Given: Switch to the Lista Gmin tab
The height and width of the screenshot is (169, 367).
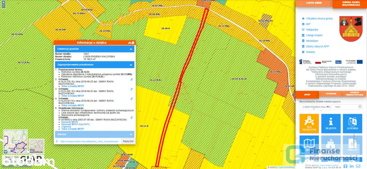Looking at the screenshot, I should pyautogui.click(x=314, y=3).
